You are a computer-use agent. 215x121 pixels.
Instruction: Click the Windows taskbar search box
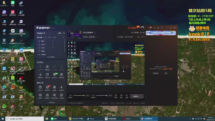pos(25,119)
